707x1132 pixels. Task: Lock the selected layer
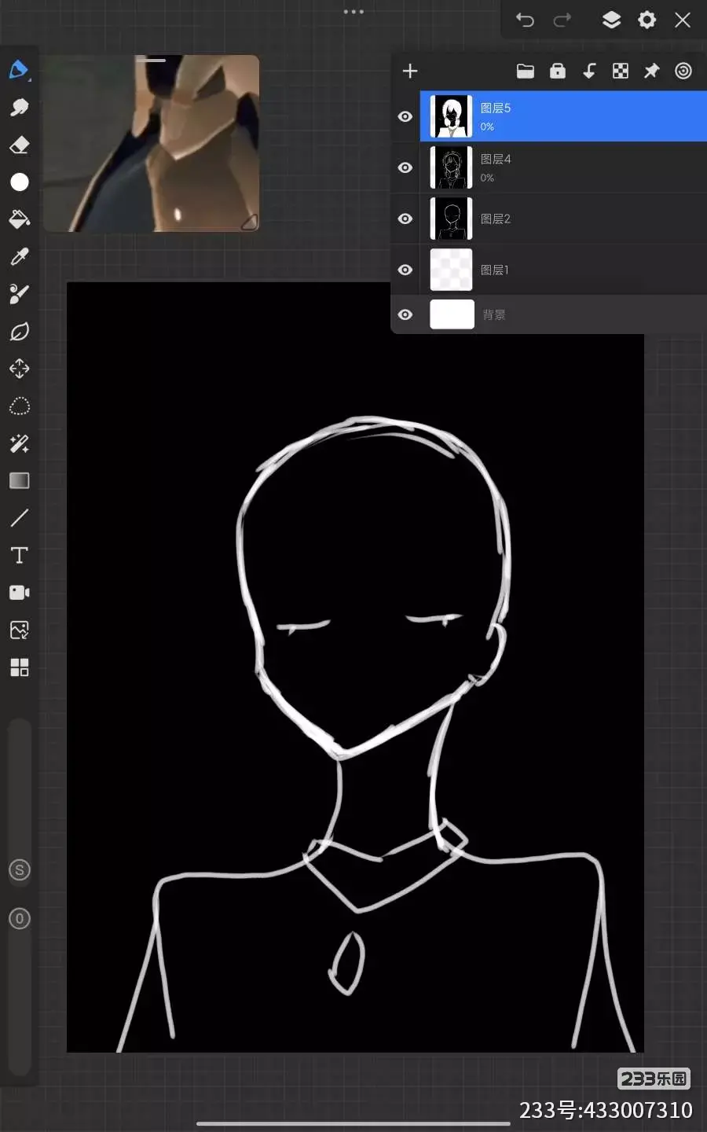pos(558,72)
